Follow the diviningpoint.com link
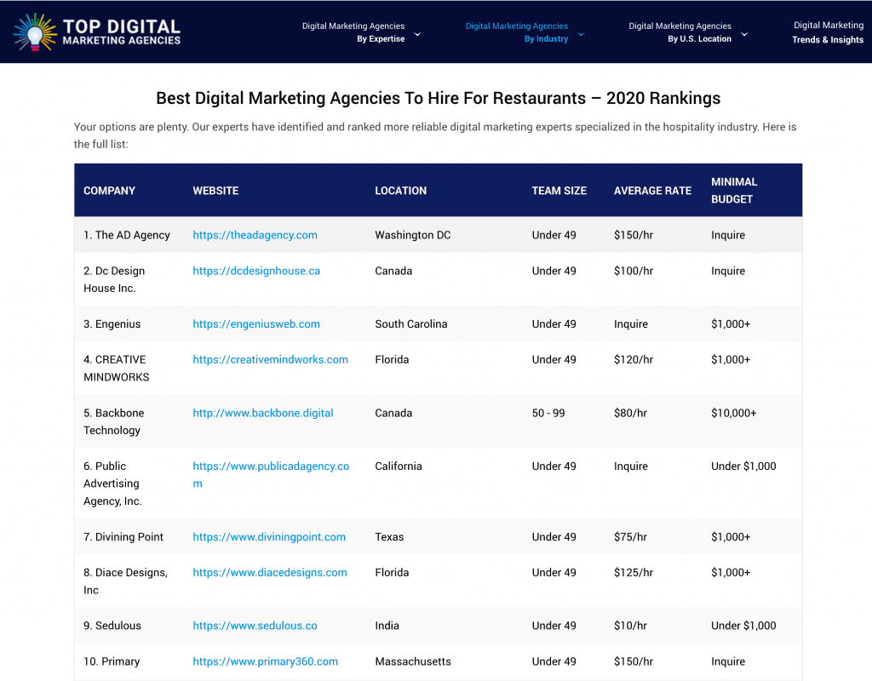 pos(269,537)
